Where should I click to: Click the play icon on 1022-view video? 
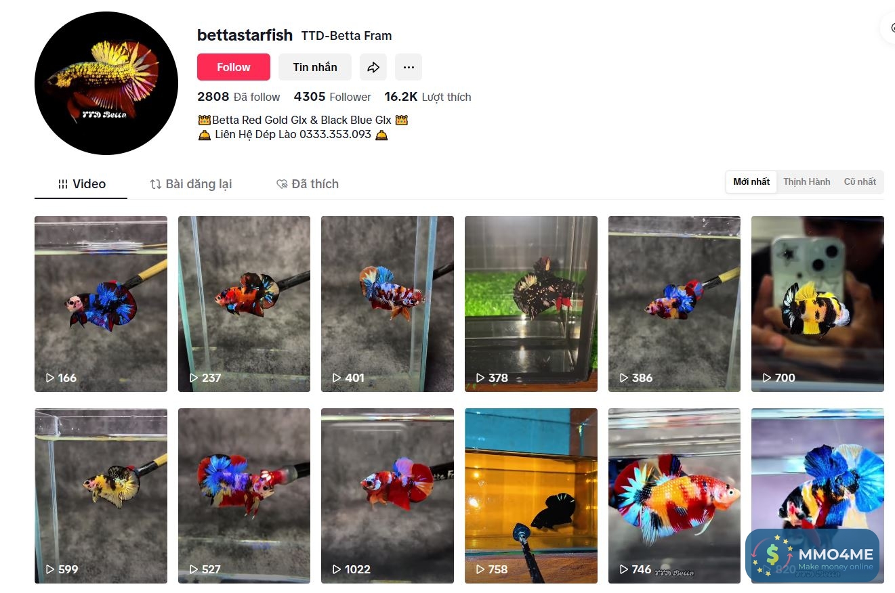coord(337,569)
